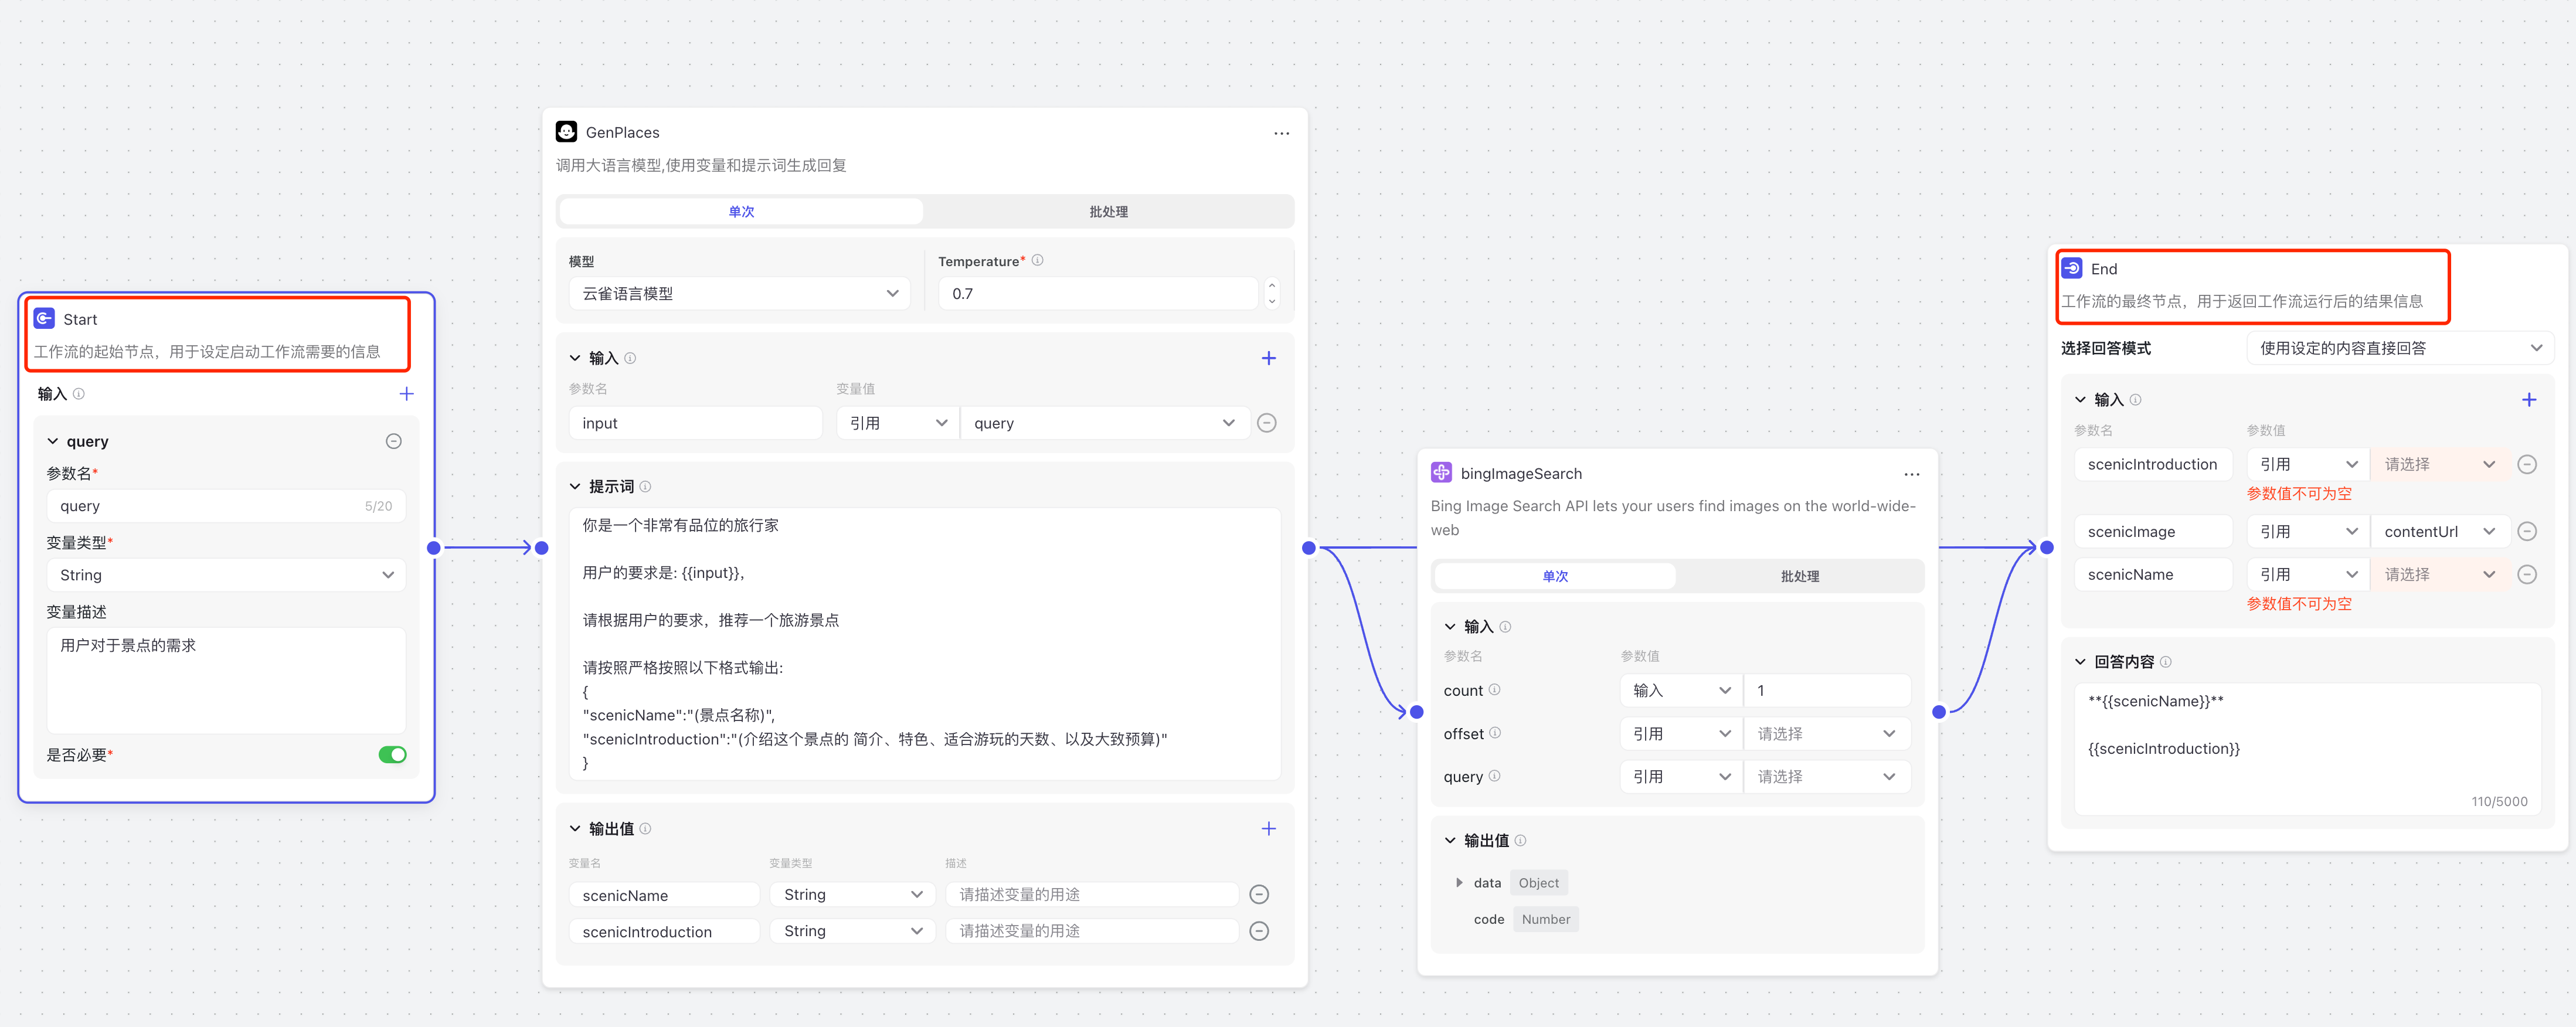Viewport: 2576px width, 1027px height.
Task: Remove the scenicImage input in End node
Action: point(2526,531)
